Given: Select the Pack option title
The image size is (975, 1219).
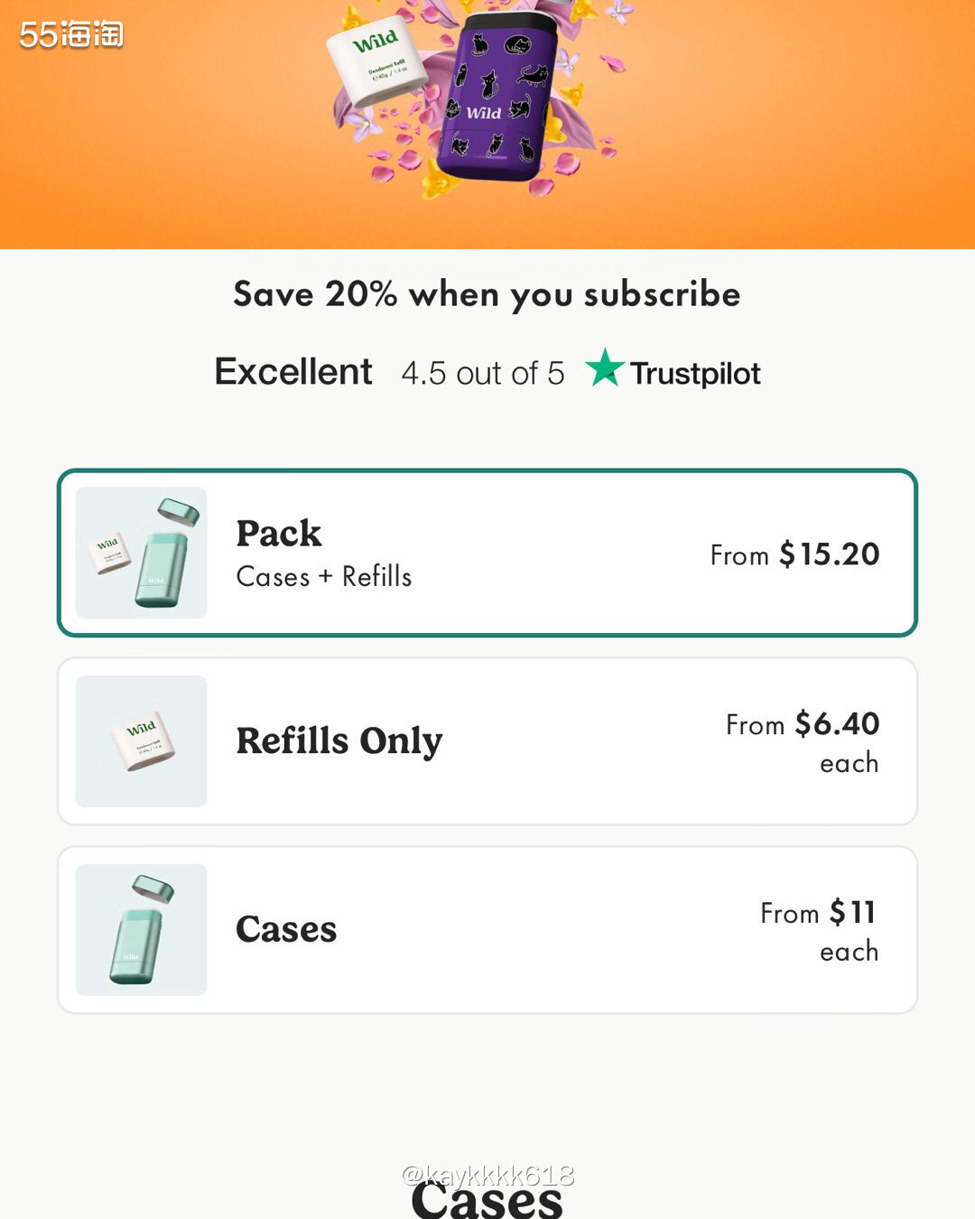Looking at the screenshot, I should (x=278, y=534).
